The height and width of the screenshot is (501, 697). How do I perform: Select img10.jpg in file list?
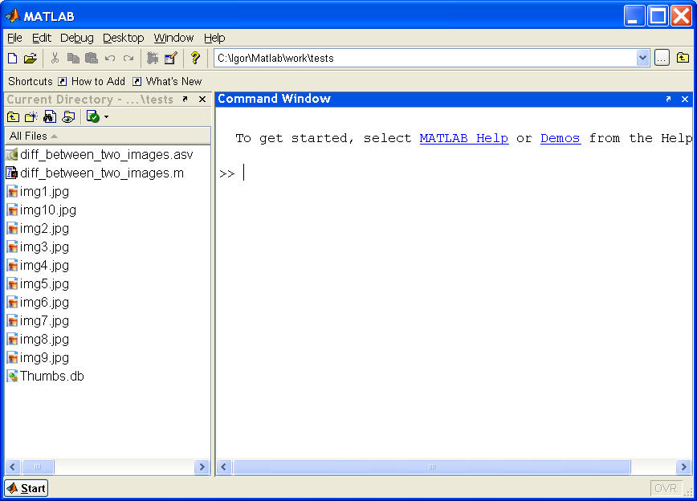click(48, 210)
